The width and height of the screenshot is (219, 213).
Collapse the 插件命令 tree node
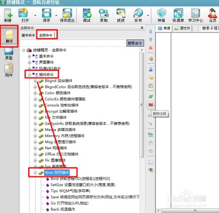29,75
